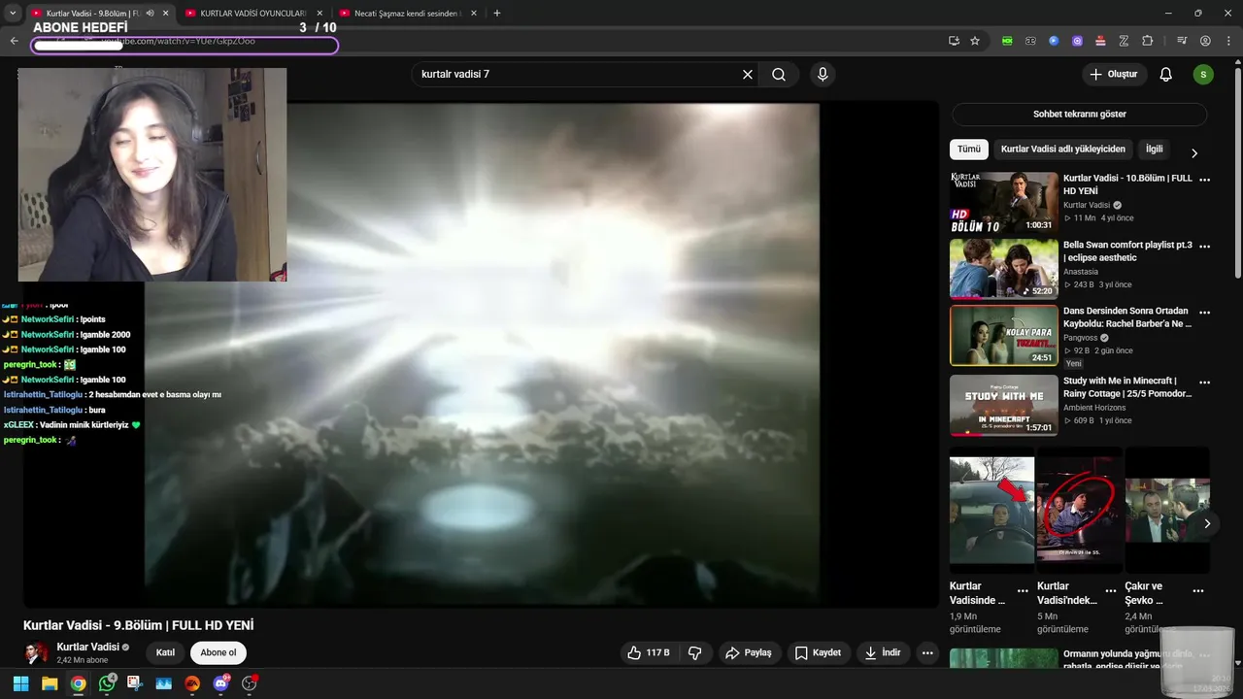Viewport: 1243px width, 699px height.
Task: Like the video with thumbs up
Action: pyautogui.click(x=649, y=652)
